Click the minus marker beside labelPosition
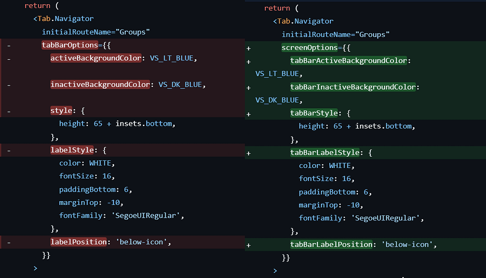Image resolution: width=486 pixels, height=278 pixels. click(x=9, y=242)
